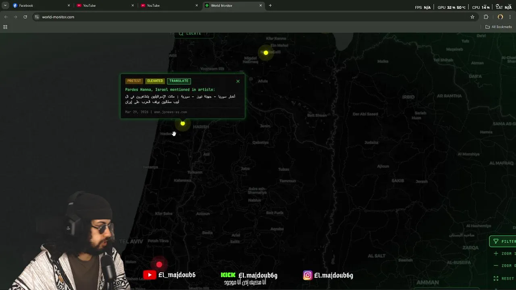
Task: Select the red marker near Holon
Action: coord(159,265)
